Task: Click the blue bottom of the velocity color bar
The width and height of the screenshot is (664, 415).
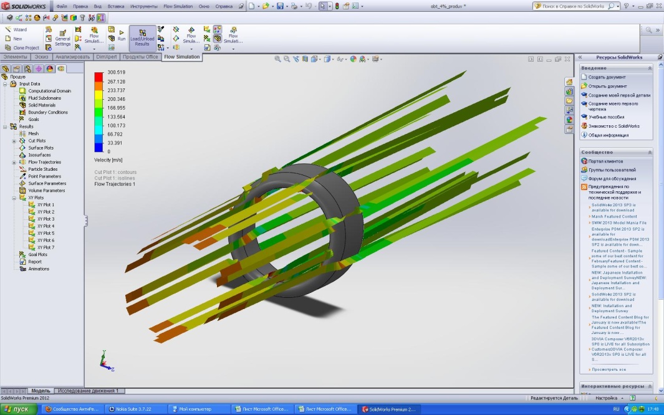Action: click(99, 147)
